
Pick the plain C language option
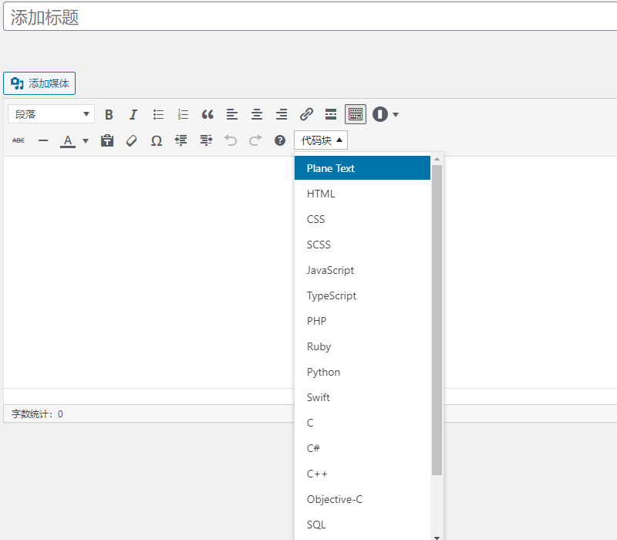(x=362, y=423)
